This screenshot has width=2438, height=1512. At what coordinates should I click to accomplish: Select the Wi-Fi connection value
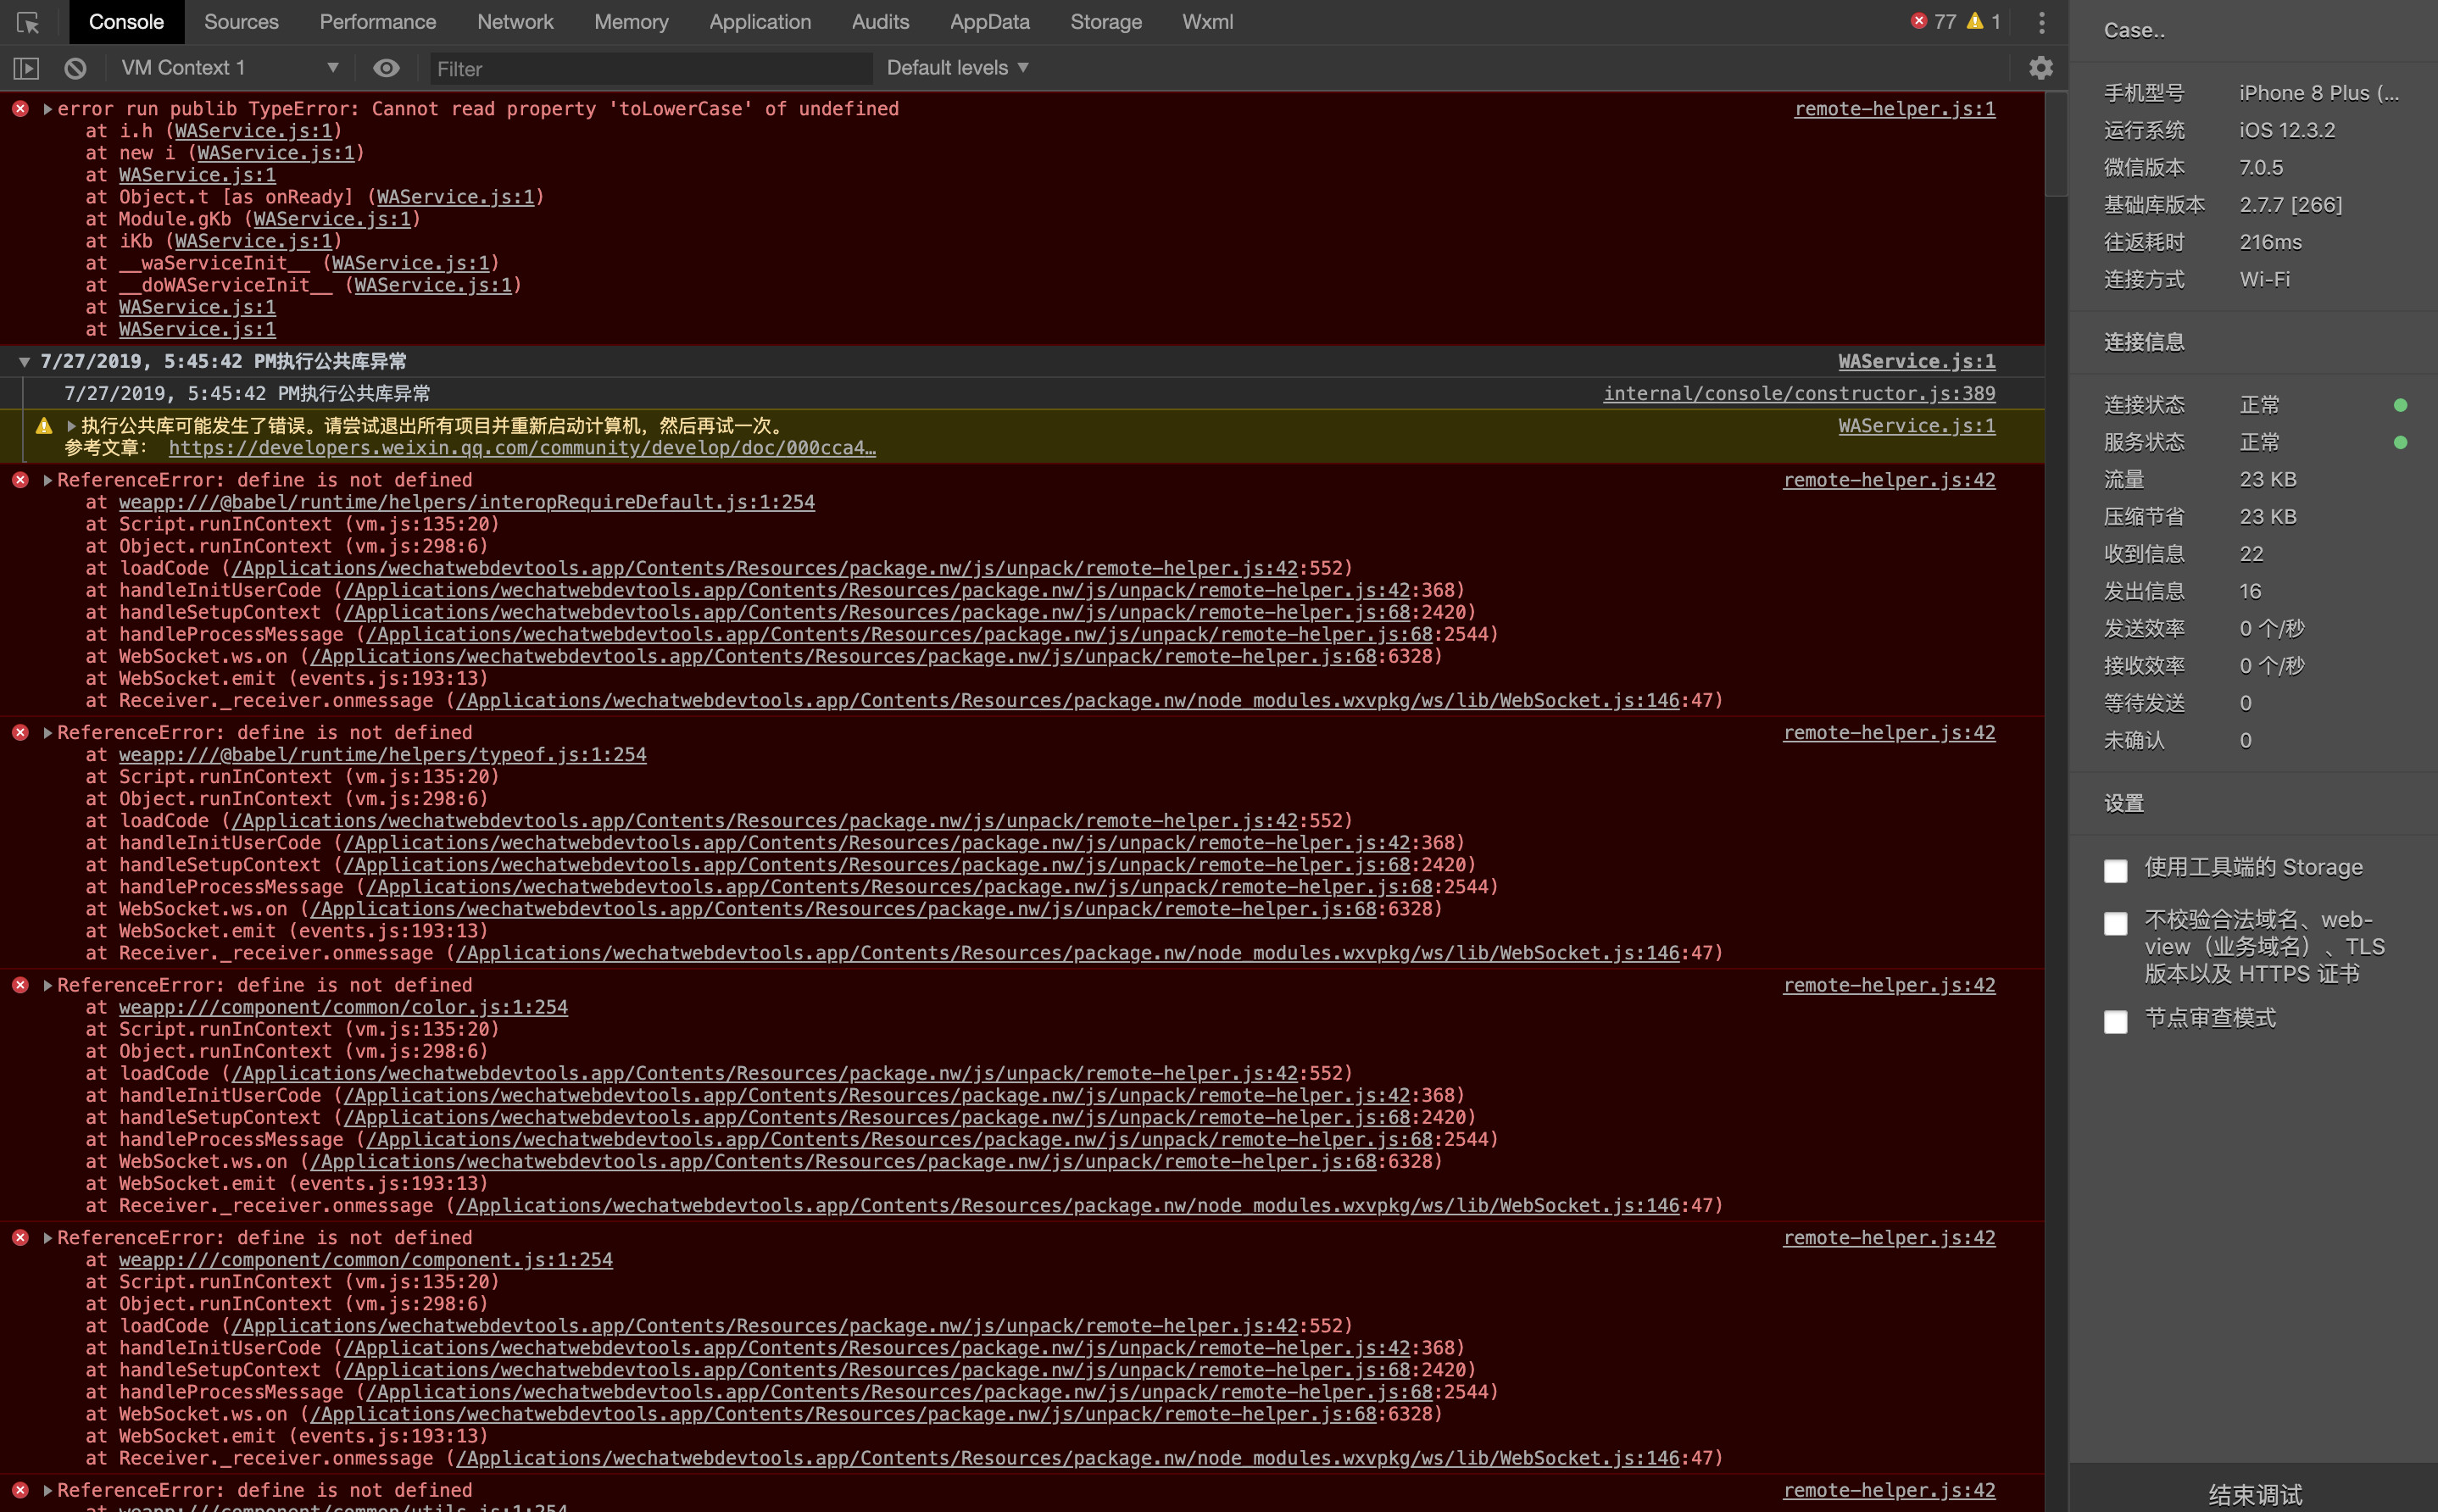pos(2264,280)
